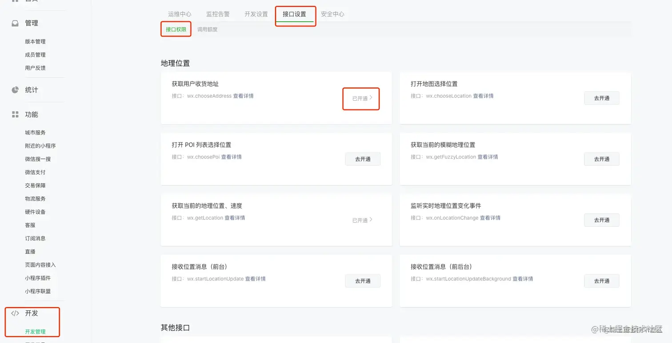This screenshot has width=672, height=343.
Task: Open 成员管理 in the sidebar
Action: (35, 55)
